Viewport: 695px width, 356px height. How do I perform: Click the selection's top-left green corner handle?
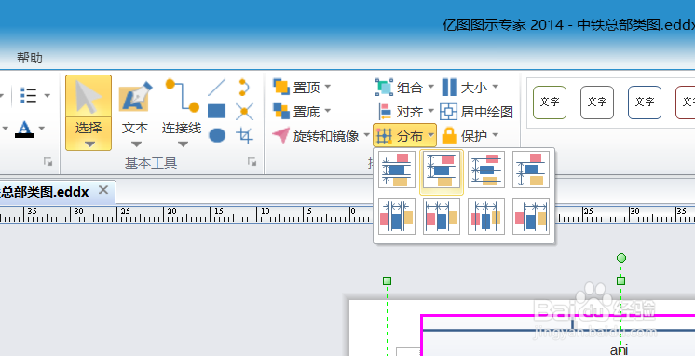pyautogui.click(x=387, y=281)
